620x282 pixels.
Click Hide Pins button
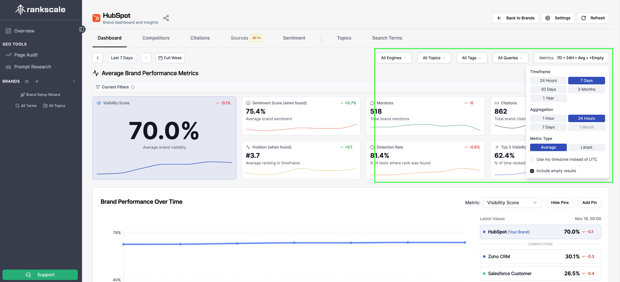pos(560,203)
